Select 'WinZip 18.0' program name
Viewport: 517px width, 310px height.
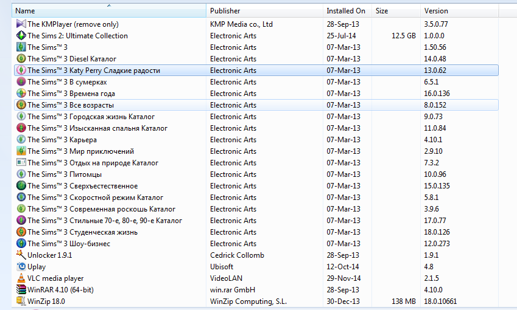point(46,301)
